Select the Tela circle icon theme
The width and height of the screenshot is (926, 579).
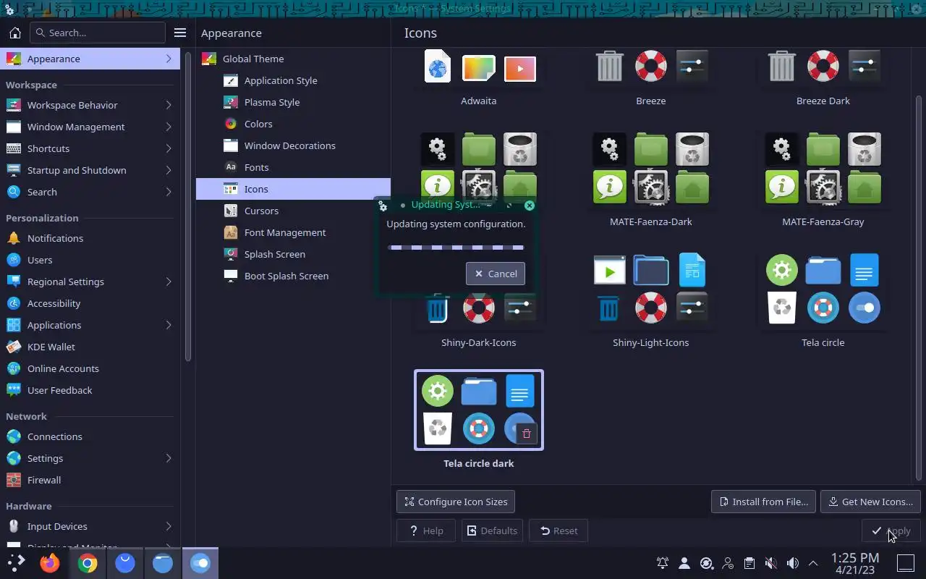click(823, 300)
